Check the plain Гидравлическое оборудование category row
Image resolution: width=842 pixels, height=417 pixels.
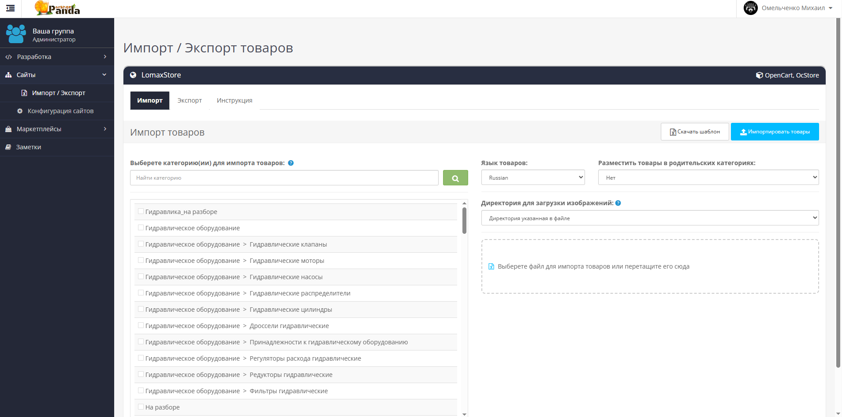[x=141, y=228]
